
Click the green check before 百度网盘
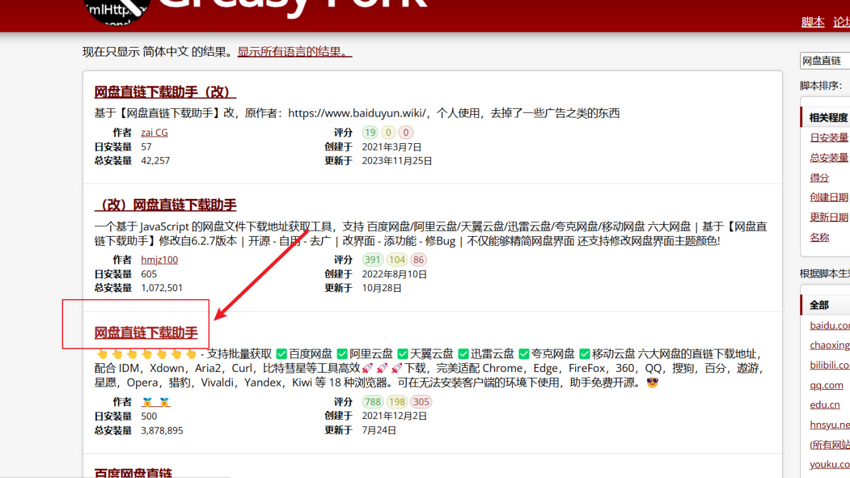pos(282,354)
